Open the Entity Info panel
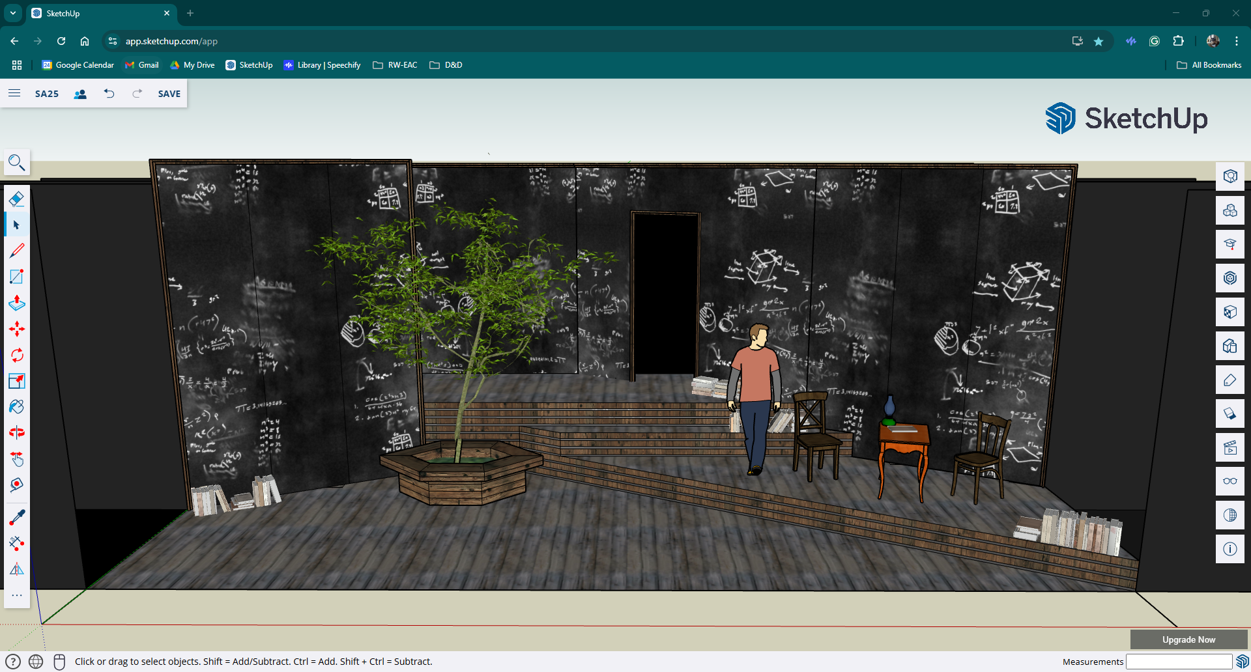The width and height of the screenshot is (1251, 672). point(1230,176)
